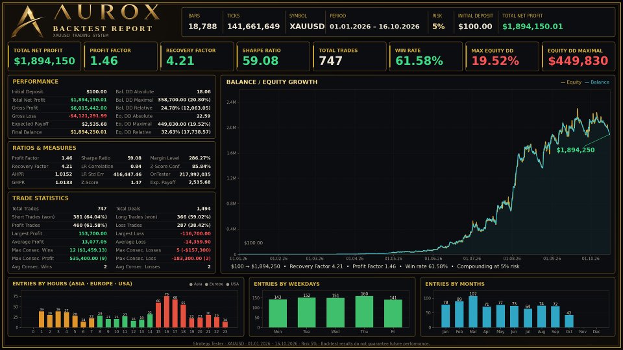
Task: Click the Thu bar showing 160 entries
Action: pos(364,312)
